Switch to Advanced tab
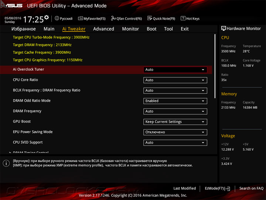The height and width of the screenshot is (200, 266). tap(104, 29)
